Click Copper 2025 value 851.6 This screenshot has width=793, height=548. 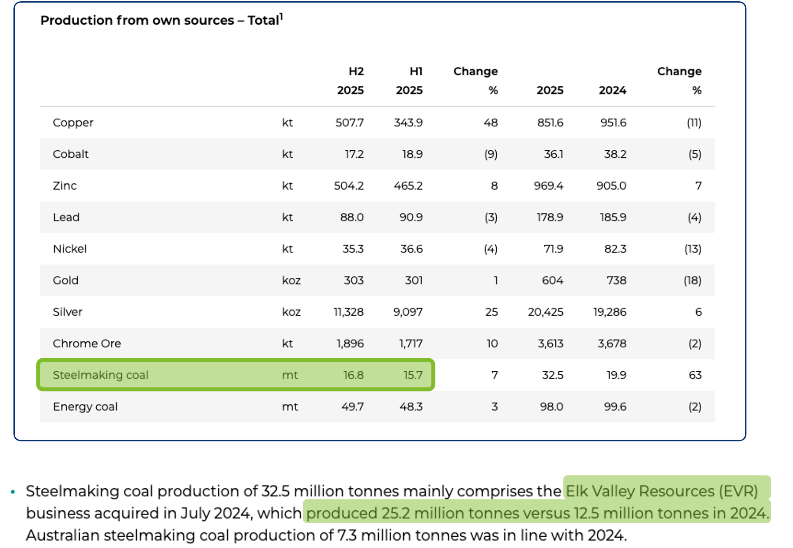pyautogui.click(x=550, y=123)
